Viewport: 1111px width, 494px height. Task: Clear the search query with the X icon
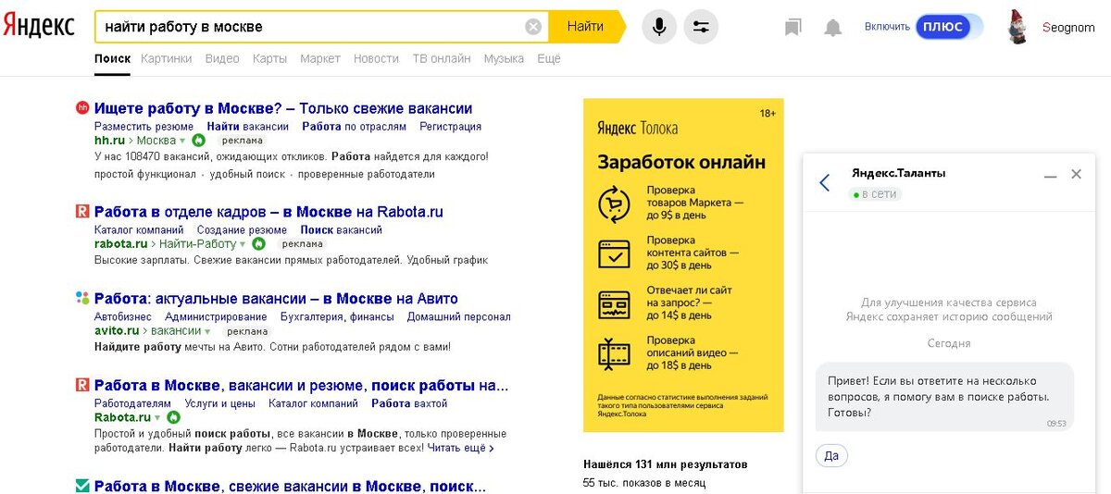pos(533,27)
